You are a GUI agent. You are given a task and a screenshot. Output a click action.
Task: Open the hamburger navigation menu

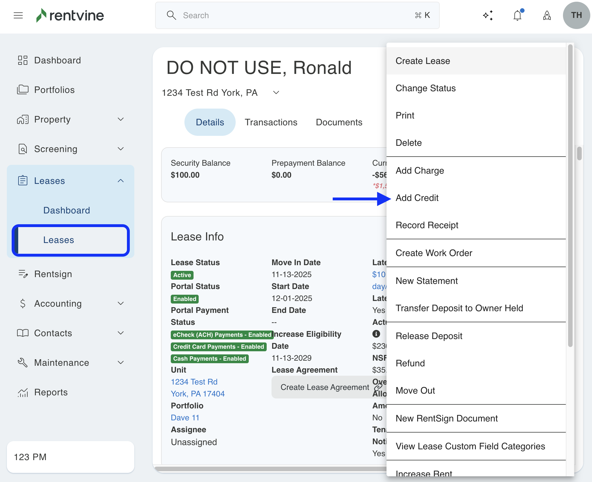(18, 15)
